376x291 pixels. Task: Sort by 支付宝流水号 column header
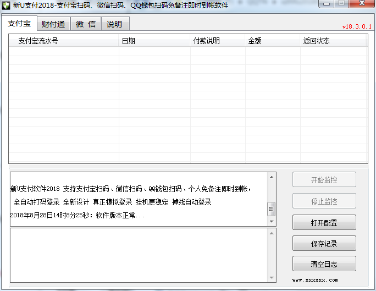(64, 41)
